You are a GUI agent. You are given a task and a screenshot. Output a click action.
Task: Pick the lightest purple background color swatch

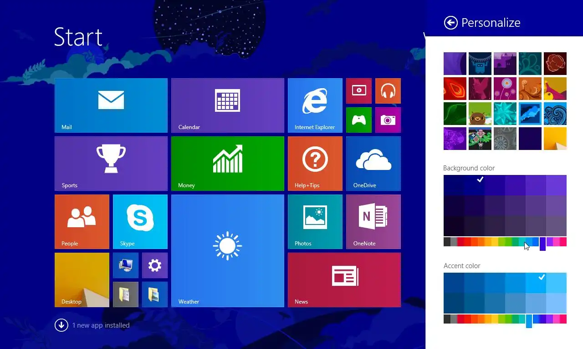tap(556, 185)
